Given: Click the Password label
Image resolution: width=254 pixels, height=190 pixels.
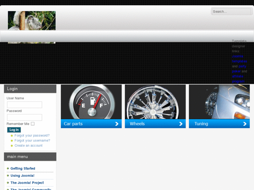Looking at the screenshot, I should pyautogui.click(x=14, y=111).
